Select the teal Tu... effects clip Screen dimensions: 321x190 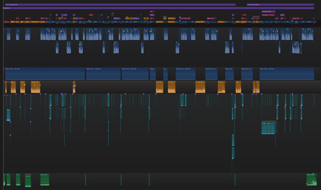[8, 115]
